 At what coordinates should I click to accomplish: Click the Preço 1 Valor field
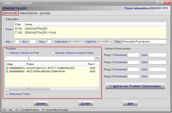(x=157, y=55)
